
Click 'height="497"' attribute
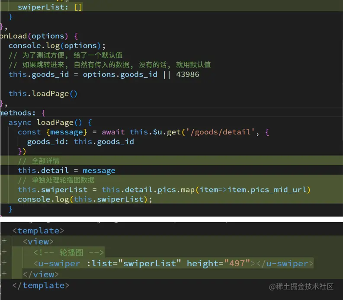pos(218,264)
